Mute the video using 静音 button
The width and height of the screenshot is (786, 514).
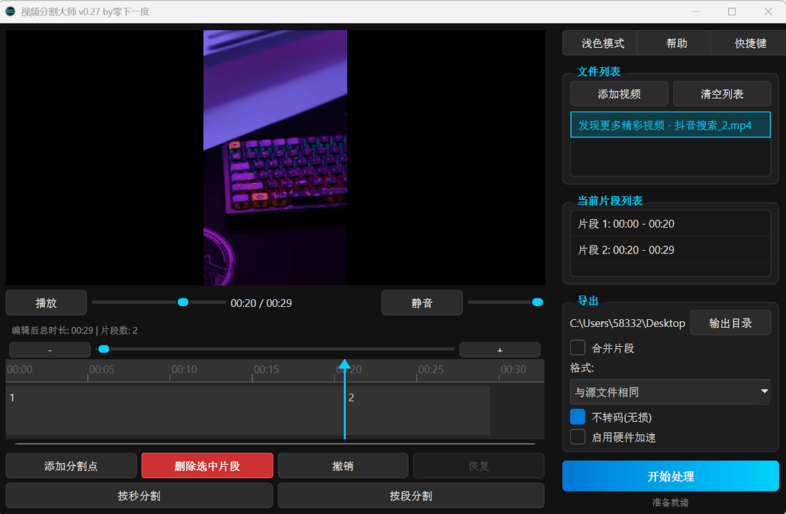(x=422, y=303)
